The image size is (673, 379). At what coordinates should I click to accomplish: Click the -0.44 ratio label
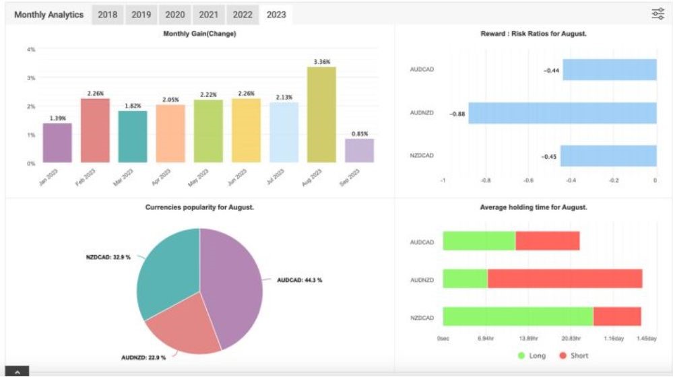coord(552,70)
